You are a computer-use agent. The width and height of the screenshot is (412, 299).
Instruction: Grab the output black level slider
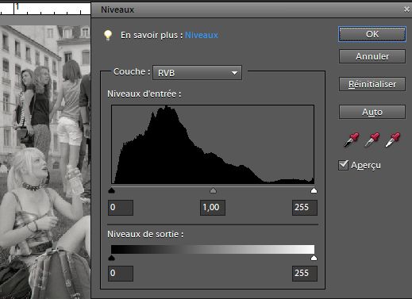click(x=112, y=258)
